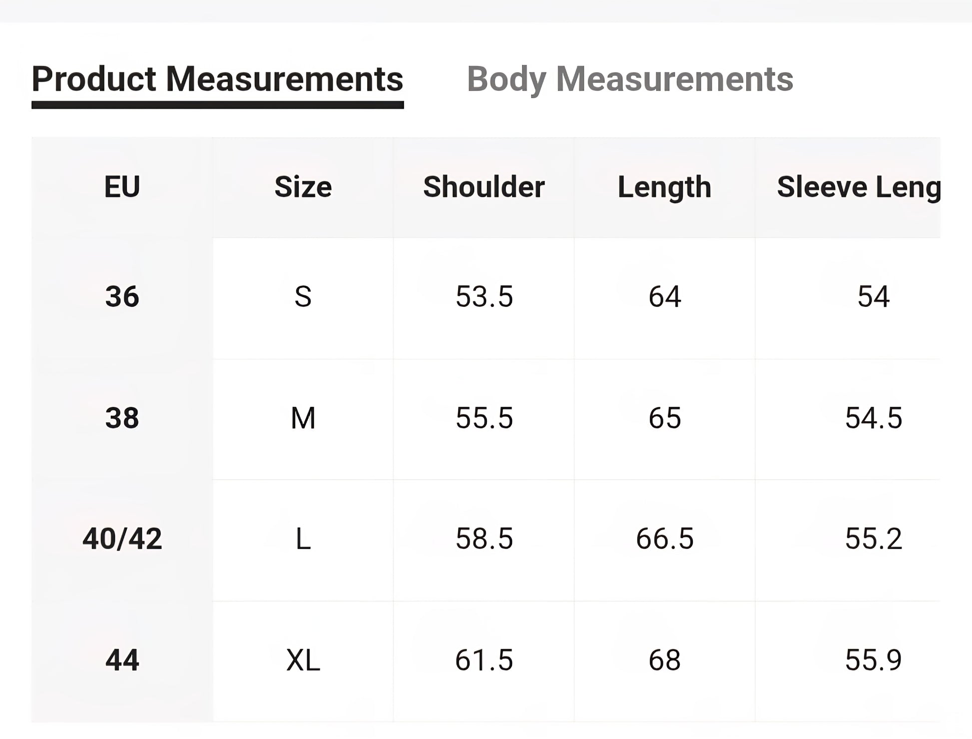Select the Product Measurements tab

pyautogui.click(x=217, y=79)
